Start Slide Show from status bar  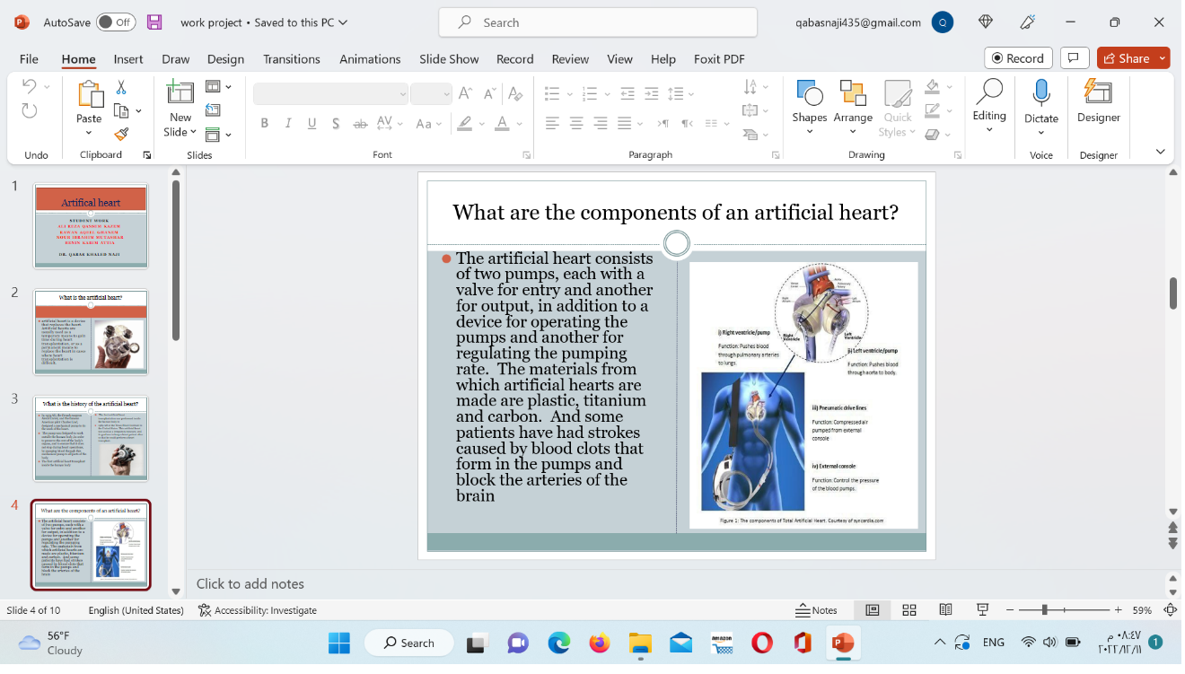(x=983, y=610)
